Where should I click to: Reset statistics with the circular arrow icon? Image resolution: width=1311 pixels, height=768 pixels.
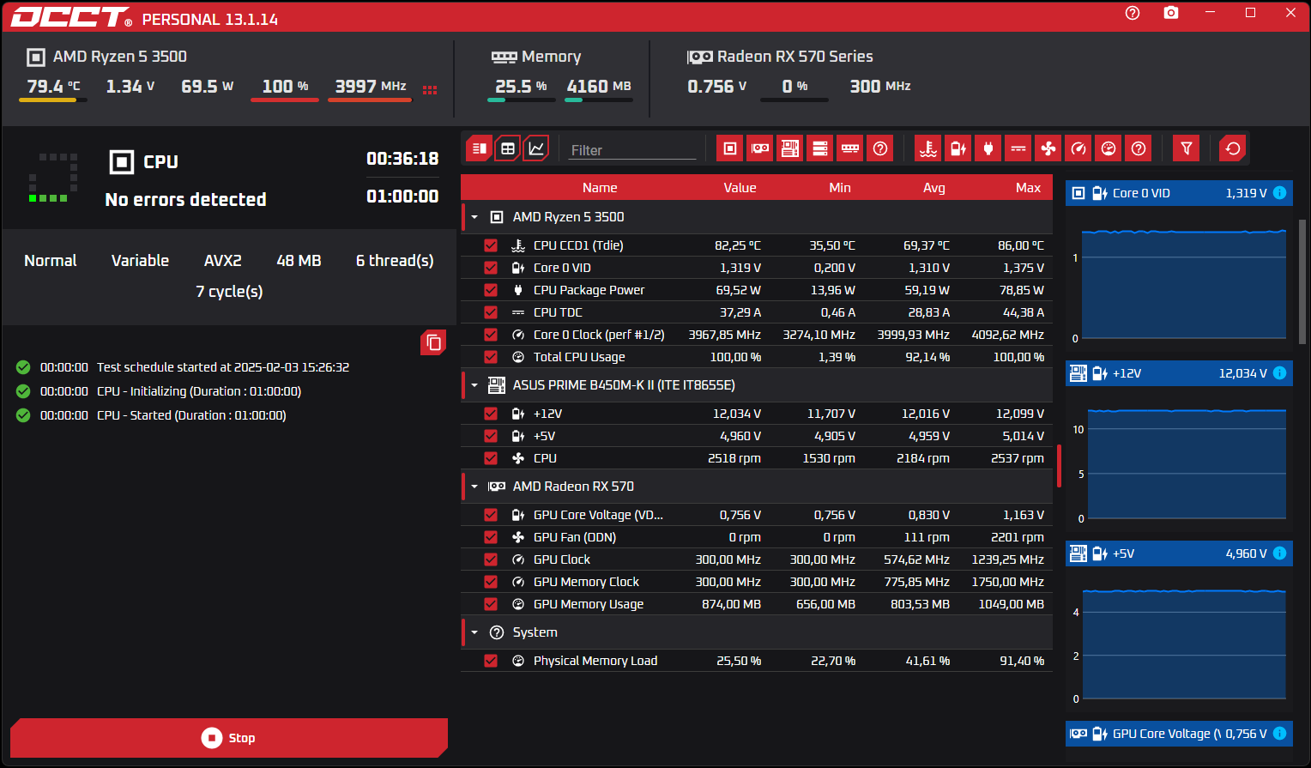pos(1233,148)
